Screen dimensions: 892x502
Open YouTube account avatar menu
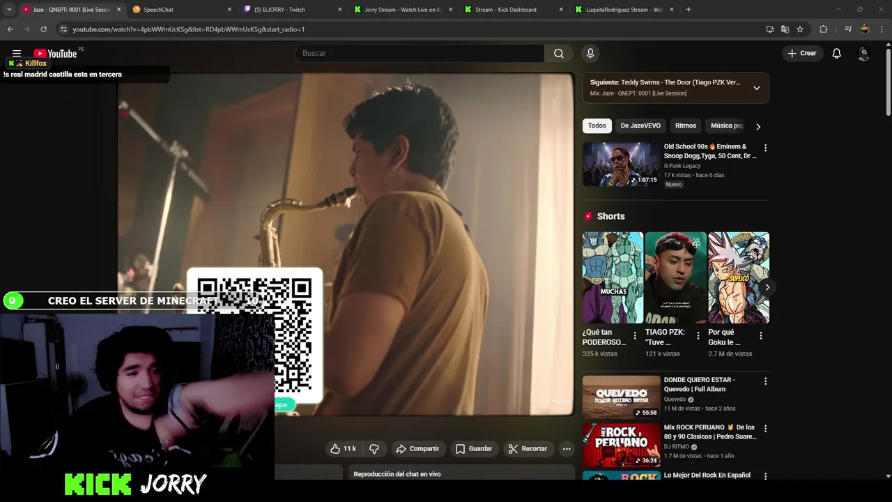(x=863, y=53)
